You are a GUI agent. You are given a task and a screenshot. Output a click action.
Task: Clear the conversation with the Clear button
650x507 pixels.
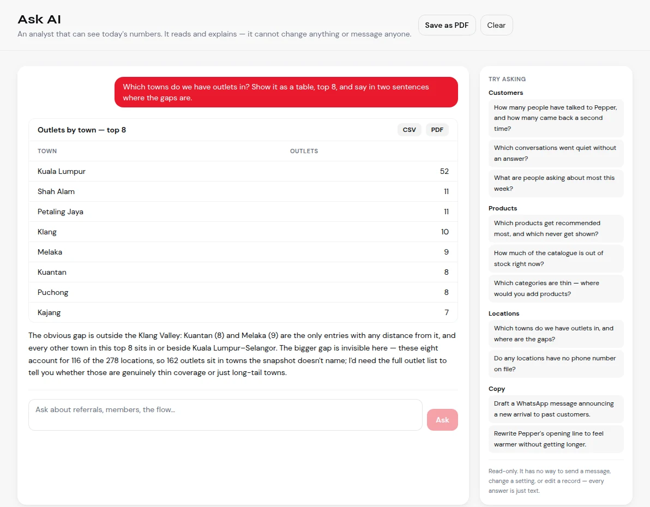click(496, 25)
